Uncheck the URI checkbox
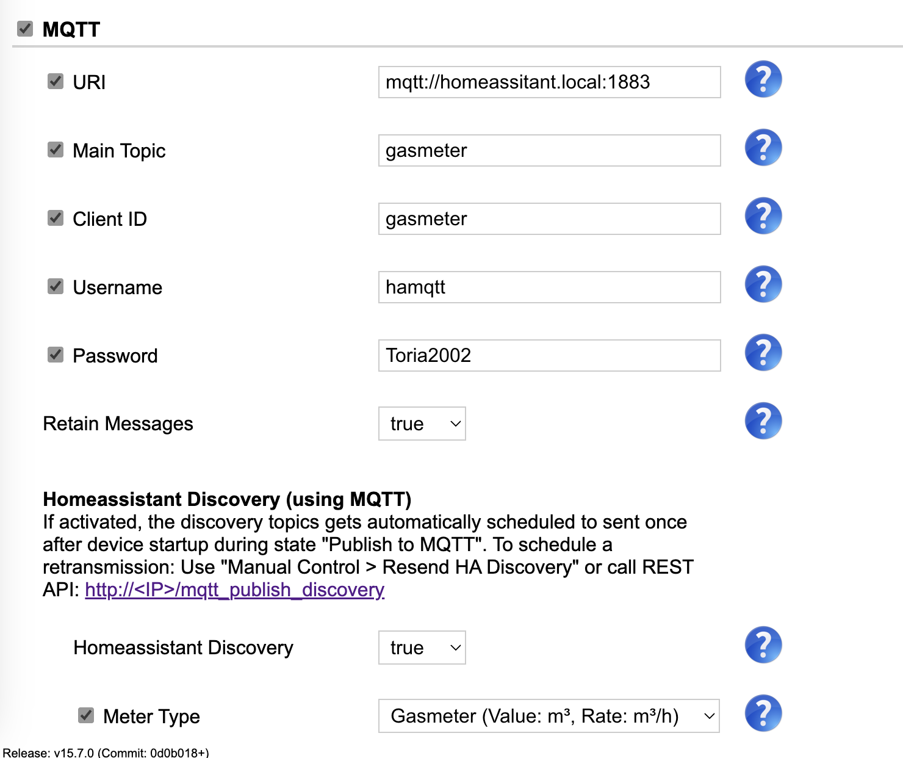This screenshot has width=903, height=758. tap(56, 81)
